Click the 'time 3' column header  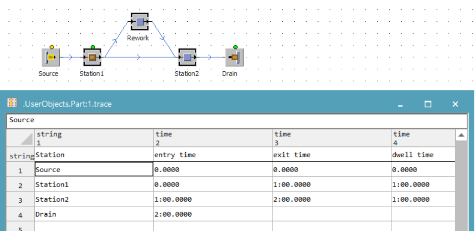pos(331,138)
